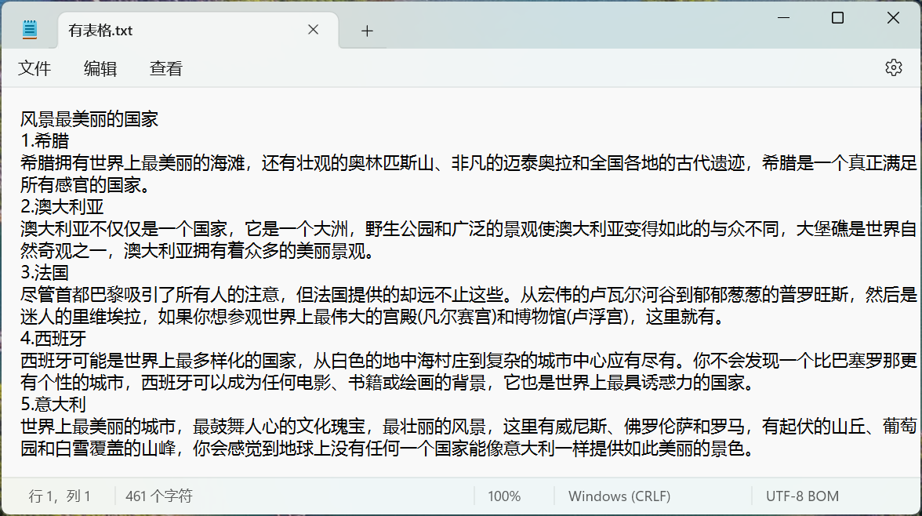Minimize the Notepad window
The height and width of the screenshot is (516, 922).
click(783, 18)
